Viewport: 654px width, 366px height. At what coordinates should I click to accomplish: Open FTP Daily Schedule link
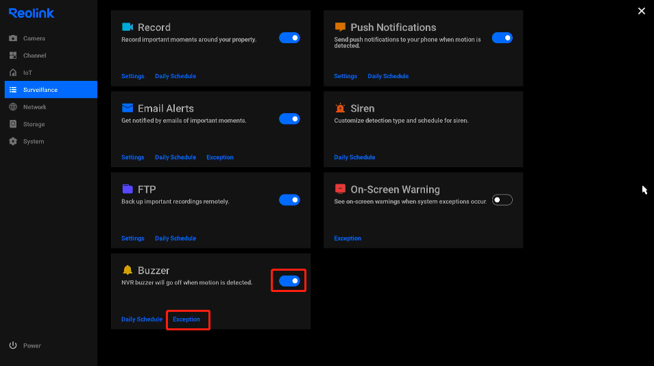(175, 239)
